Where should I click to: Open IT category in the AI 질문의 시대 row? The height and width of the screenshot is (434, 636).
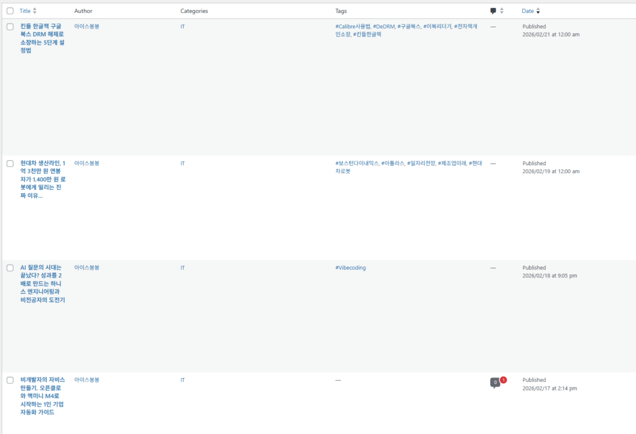pyautogui.click(x=183, y=268)
